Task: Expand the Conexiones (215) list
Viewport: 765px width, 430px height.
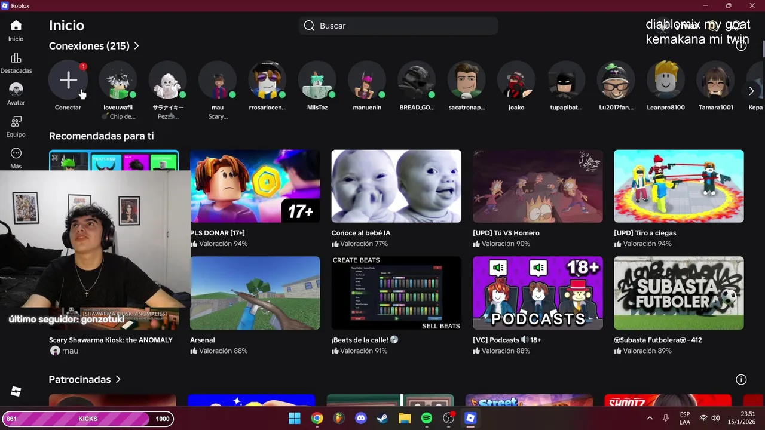Action: pyautogui.click(x=94, y=46)
